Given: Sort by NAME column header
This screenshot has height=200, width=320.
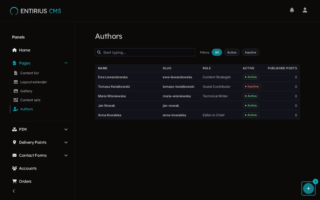Looking at the screenshot, I should pos(102,68).
